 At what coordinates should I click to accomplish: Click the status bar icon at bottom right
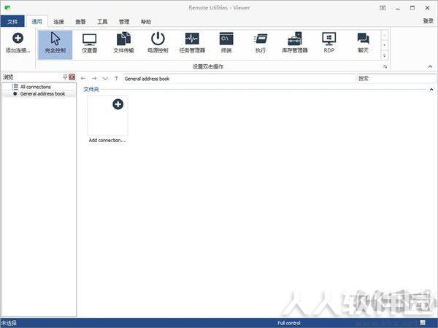tap(423, 323)
